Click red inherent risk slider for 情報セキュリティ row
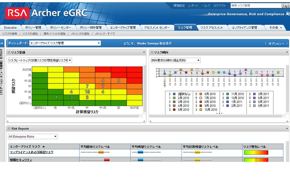The width and height of the screenshot is (290, 182). click(107, 160)
